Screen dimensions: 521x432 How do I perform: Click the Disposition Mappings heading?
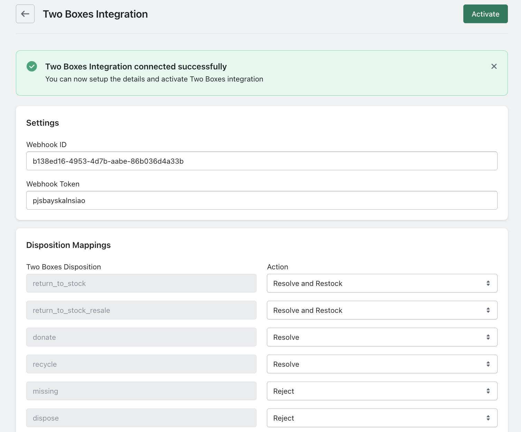68,245
